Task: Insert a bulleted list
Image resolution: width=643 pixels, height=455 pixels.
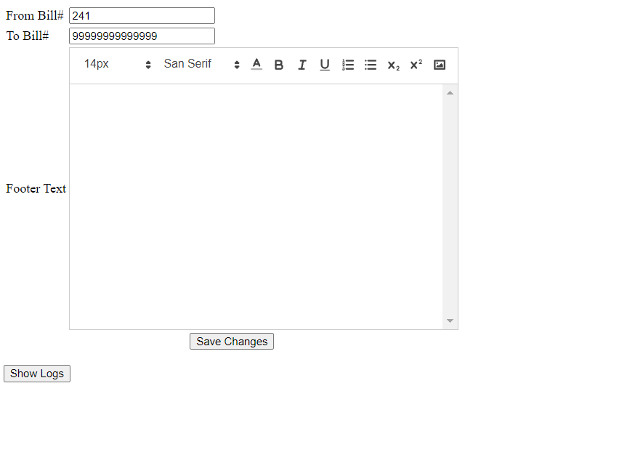Action: coord(371,65)
